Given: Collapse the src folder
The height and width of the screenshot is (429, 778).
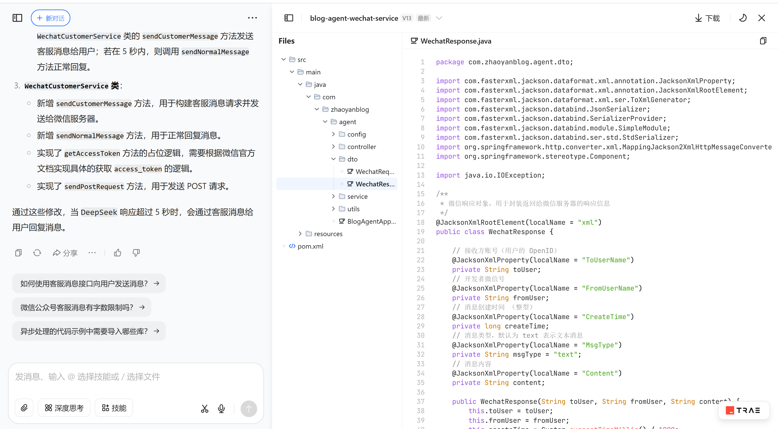Looking at the screenshot, I should (x=284, y=59).
